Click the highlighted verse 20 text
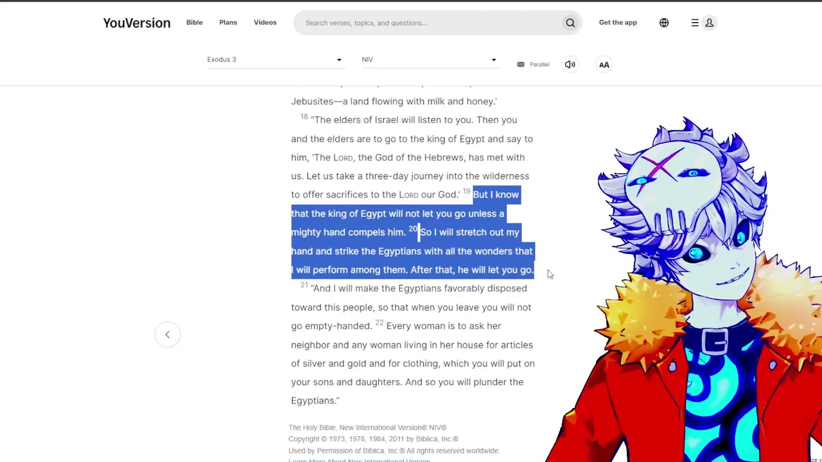Screen dimensions: 822x462 click(412, 251)
